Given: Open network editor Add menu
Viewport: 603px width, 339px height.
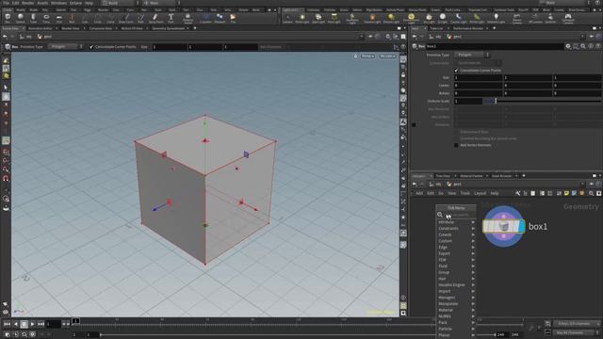Looking at the screenshot, I should [x=418, y=193].
